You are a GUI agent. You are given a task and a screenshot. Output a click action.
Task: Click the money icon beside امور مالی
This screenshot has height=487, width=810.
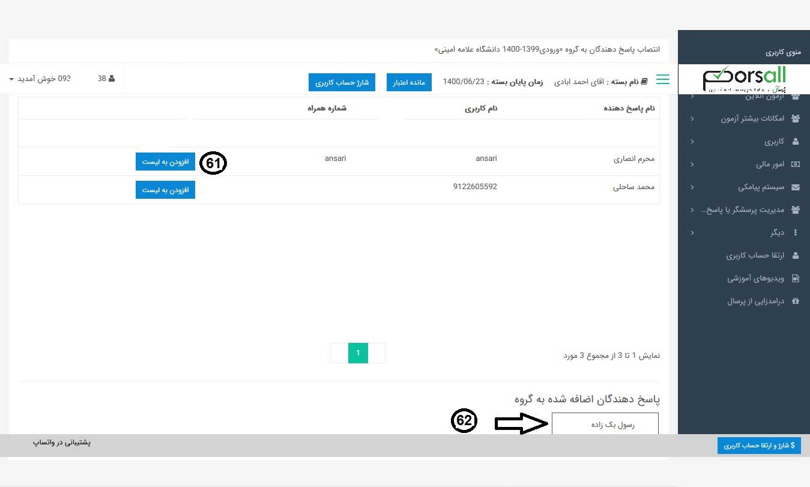coord(796,164)
